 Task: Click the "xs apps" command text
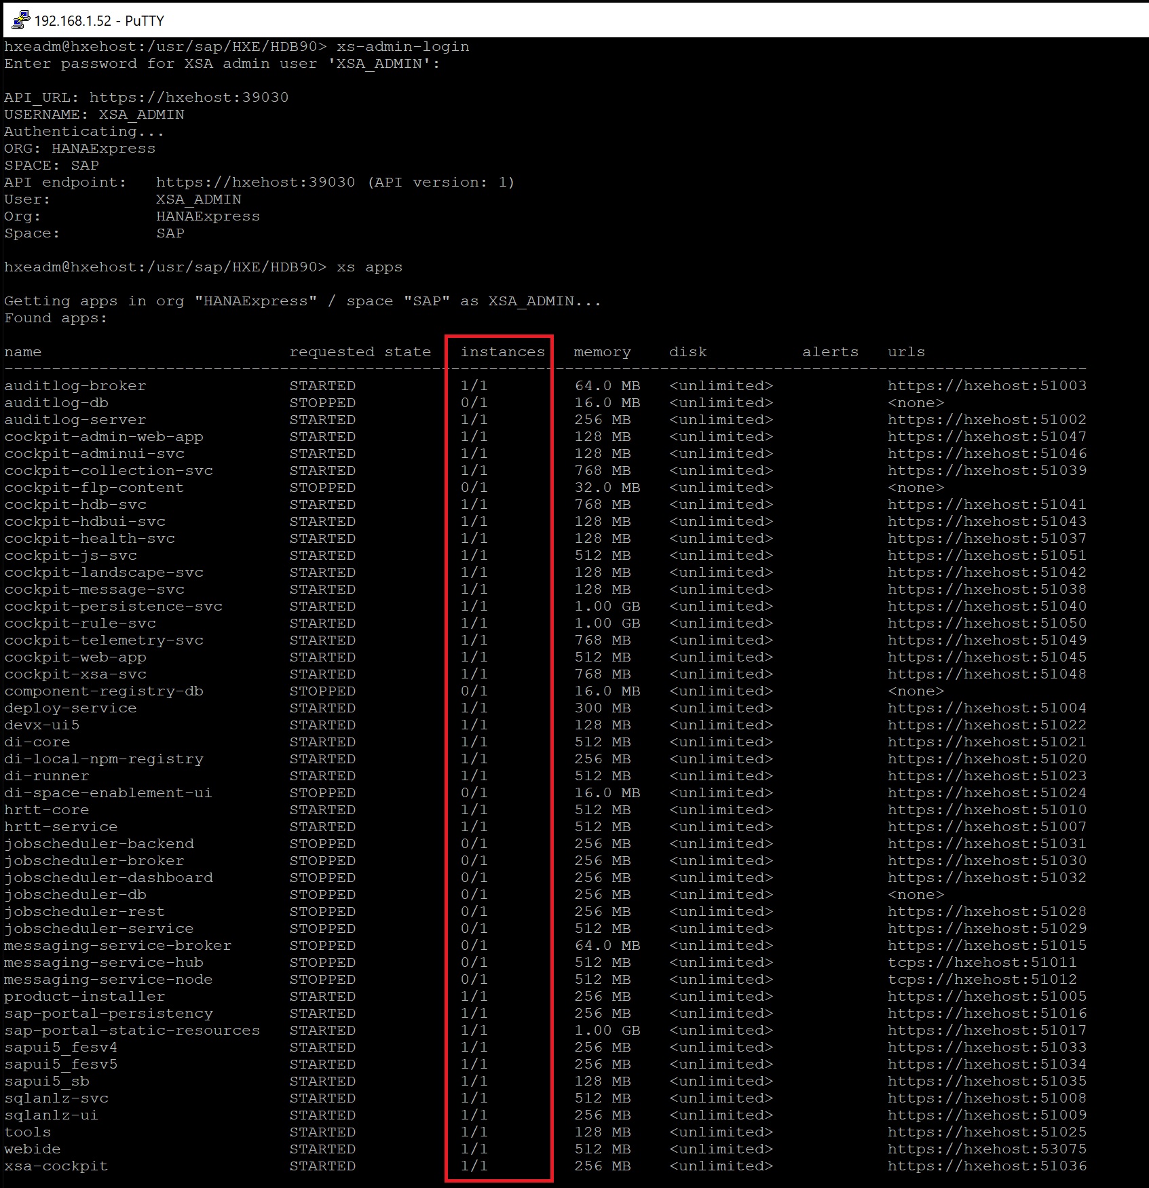click(x=369, y=267)
